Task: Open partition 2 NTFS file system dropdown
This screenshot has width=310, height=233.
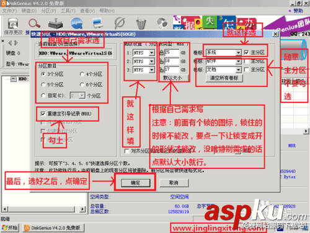Action: 152,62
